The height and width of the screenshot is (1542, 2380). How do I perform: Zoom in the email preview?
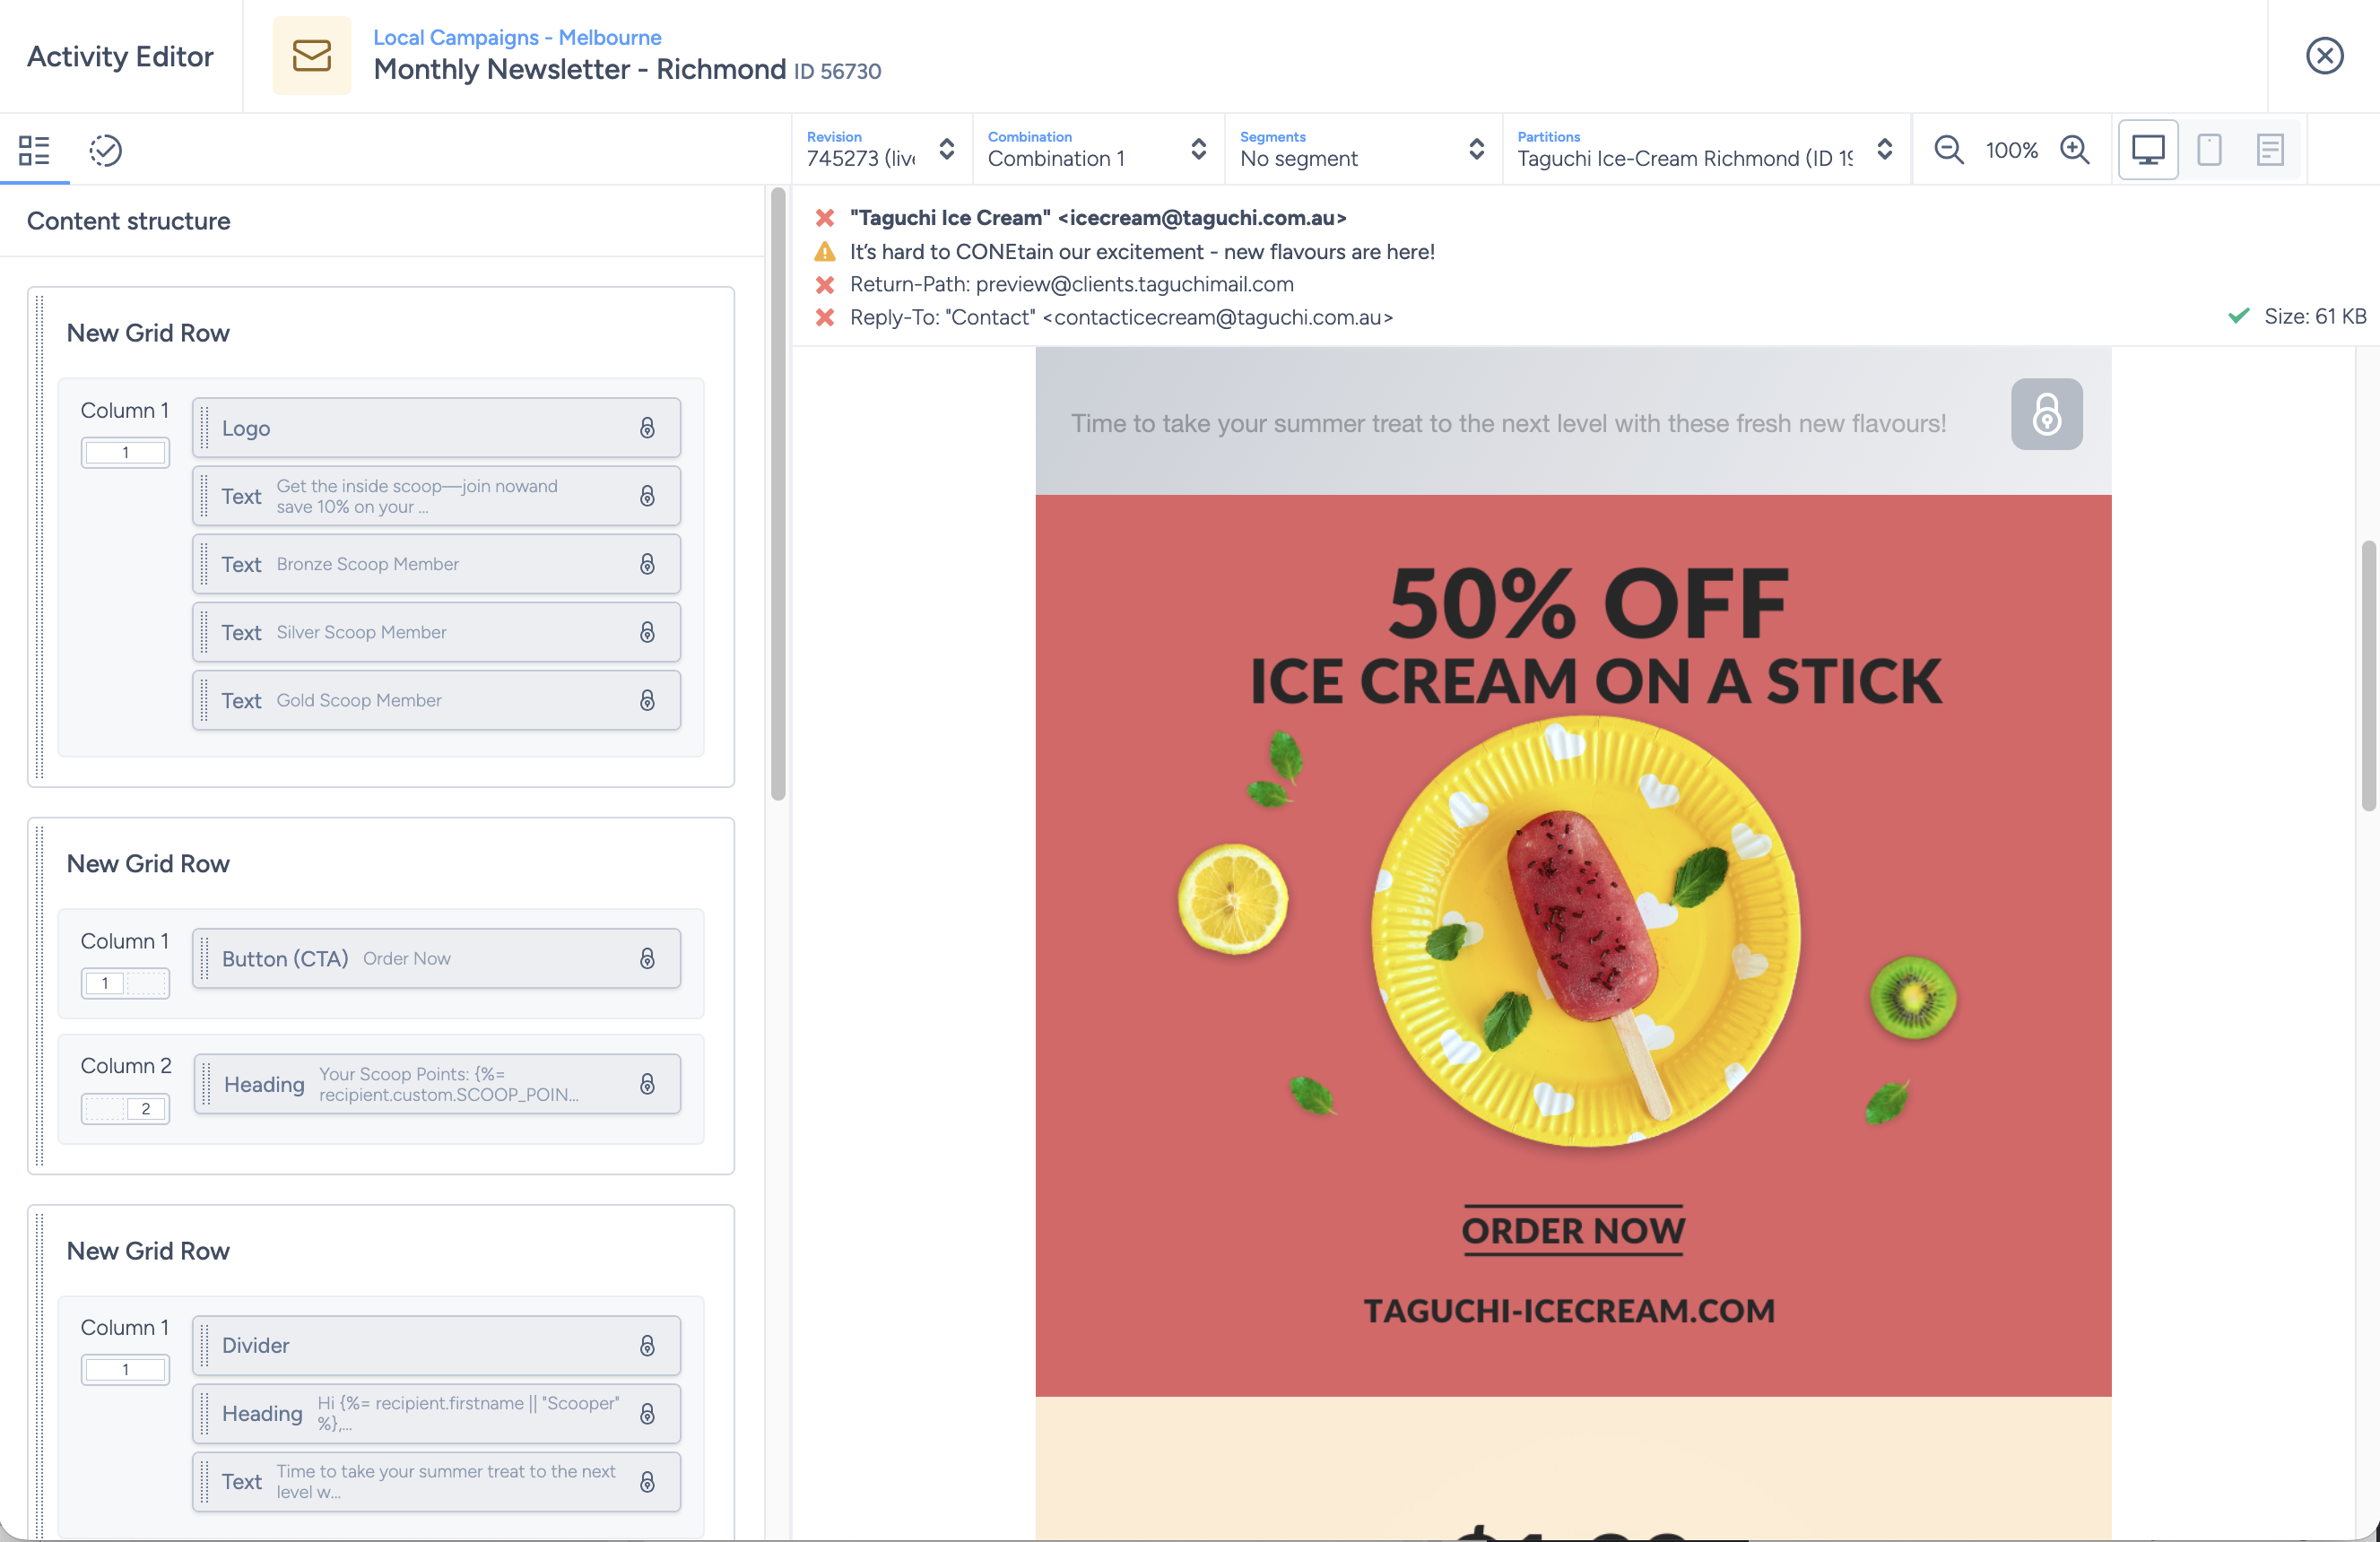(x=2075, y=150)
